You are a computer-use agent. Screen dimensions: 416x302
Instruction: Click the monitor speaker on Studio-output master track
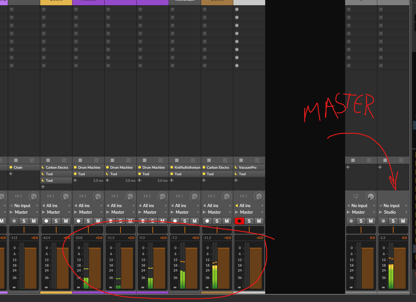click(381, 206)
